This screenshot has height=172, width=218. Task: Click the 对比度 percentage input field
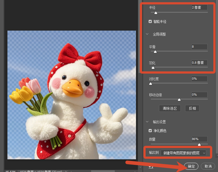(199, 79)
